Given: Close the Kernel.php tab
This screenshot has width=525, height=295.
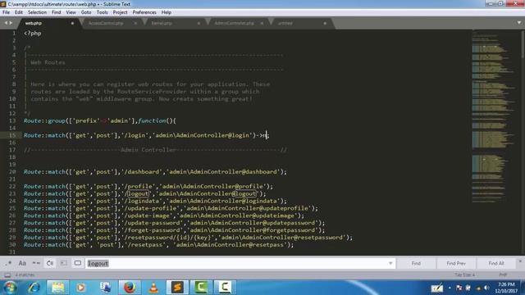Looking at the screenshot, I should click(x=199, y=24).
